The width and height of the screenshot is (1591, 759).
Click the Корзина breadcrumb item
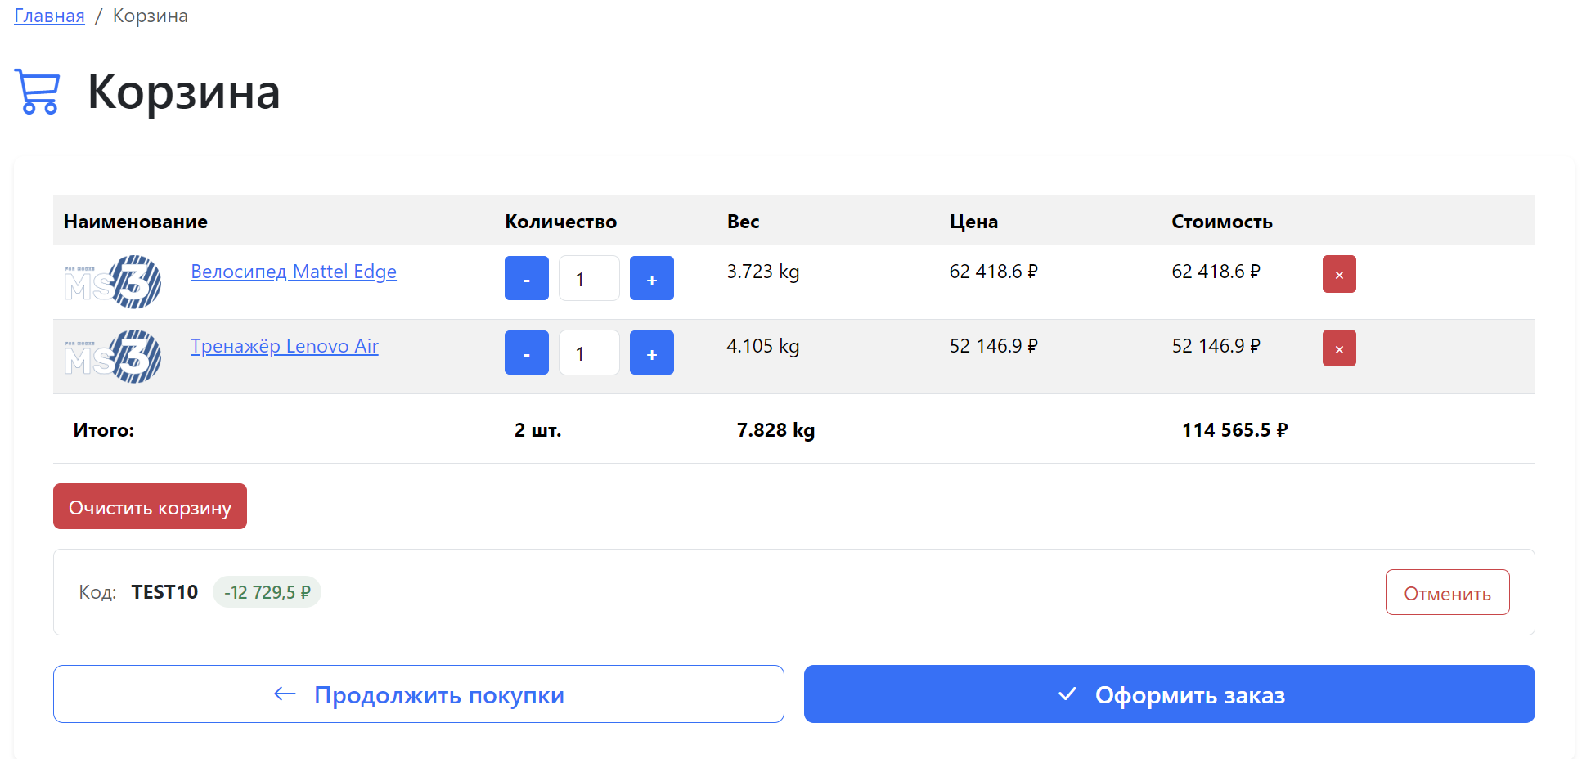151,16
